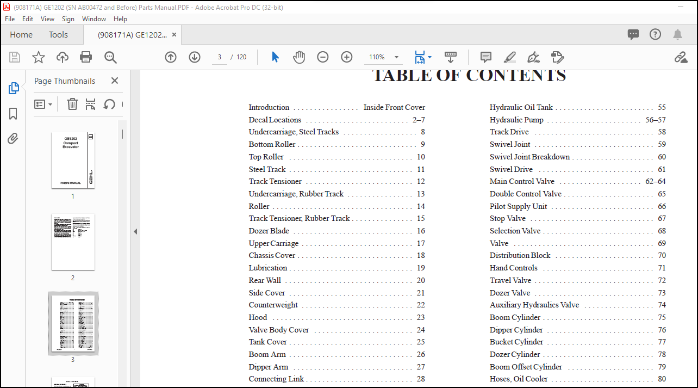Open the find text magnifier icon
698x388 pixels.
coord(110,57)
